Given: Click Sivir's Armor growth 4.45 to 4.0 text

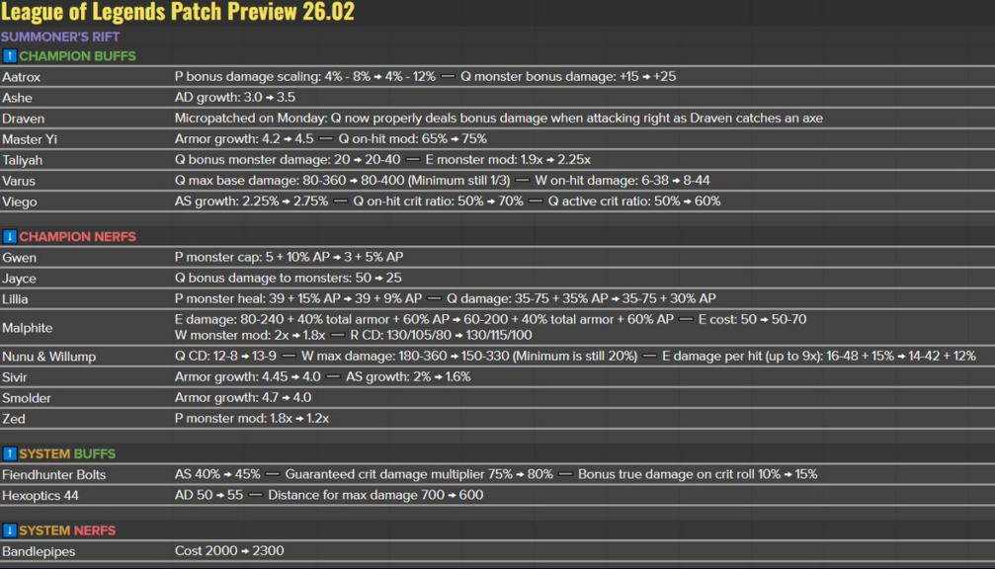Looking at the screenshot, I should click(247, 376).
